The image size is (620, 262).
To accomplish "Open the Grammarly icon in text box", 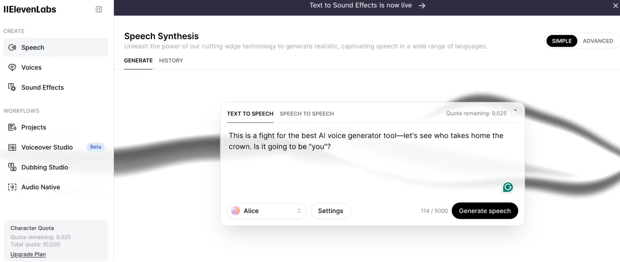I will (x=508, y=187).
